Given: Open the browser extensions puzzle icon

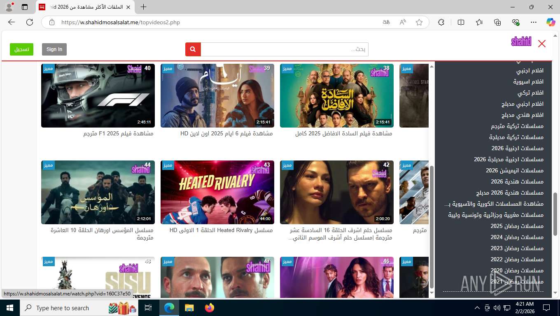Looking at the screenshot, I should pos(441,22).
